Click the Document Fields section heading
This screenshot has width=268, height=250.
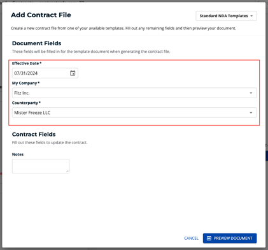[x=37, y=43]
